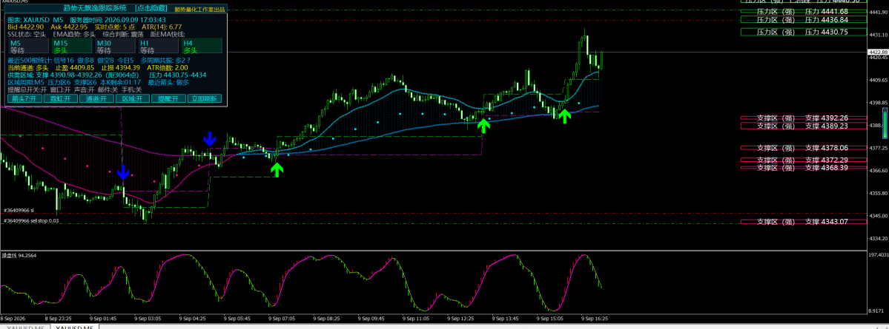Viewport: 889px width, 329px height.
Task: Click the 最近箭头: 做多 text
Action: tap(168, 82)
